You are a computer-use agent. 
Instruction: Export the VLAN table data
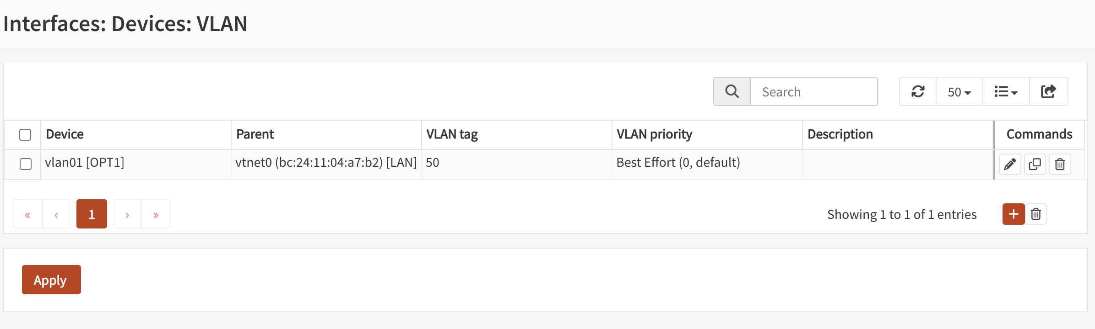point(1048,92)
